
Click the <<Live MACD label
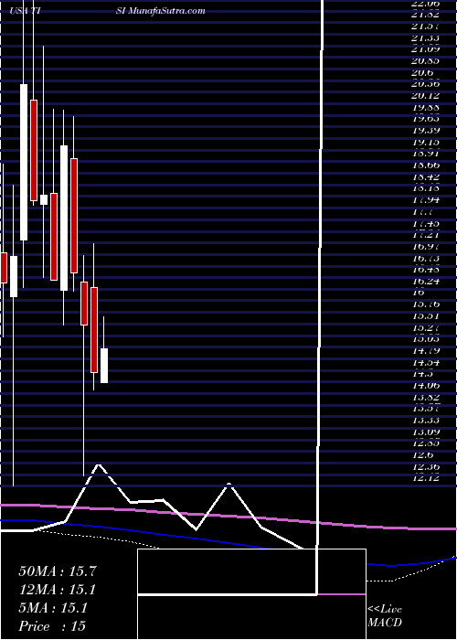385,616
